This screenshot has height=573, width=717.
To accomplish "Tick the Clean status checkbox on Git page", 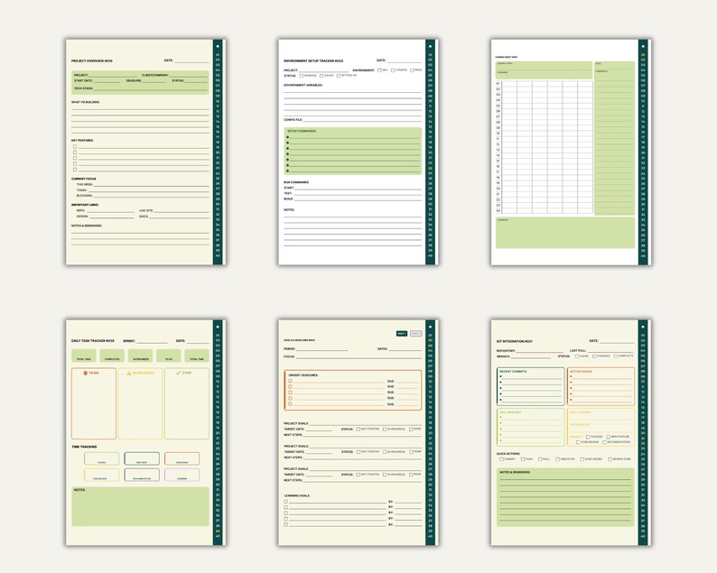I will click(577, 356).
